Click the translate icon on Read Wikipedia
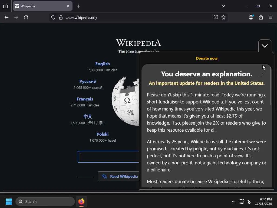This screenshot has width=277, height=208. point(104,176)
